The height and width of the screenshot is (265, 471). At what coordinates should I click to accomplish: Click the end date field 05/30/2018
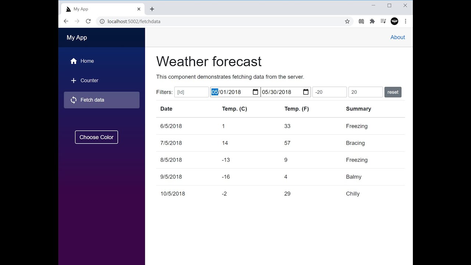(286, 92)
